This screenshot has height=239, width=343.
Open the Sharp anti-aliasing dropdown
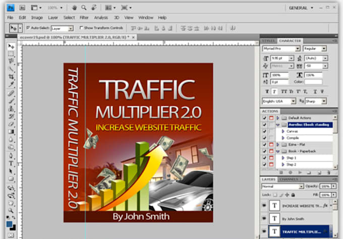[x=324, y=101]
